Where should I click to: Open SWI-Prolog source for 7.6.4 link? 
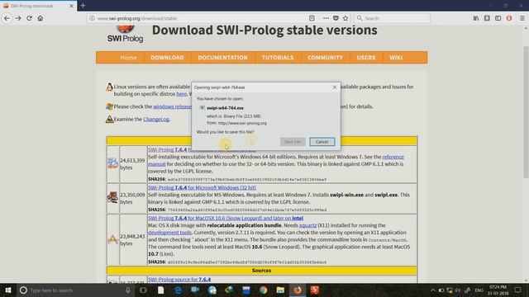tap(179, 280)
